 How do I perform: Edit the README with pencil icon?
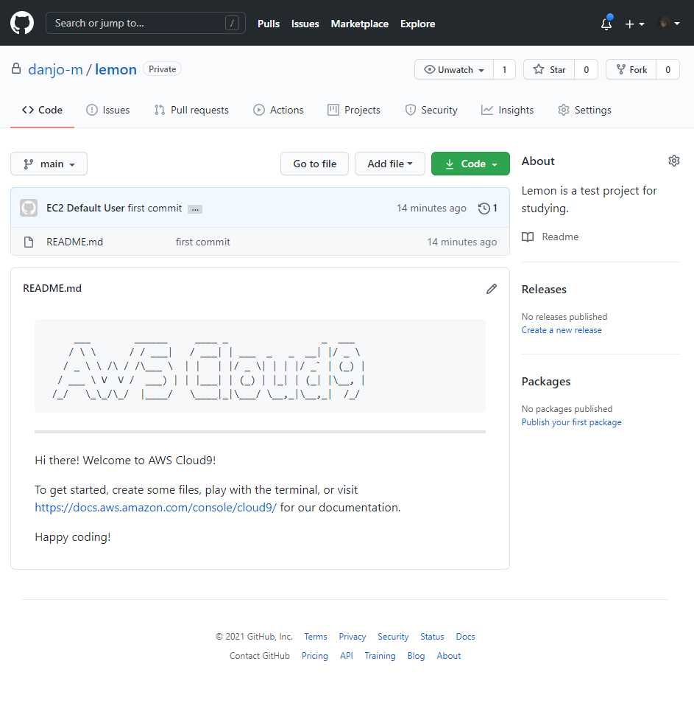[491, 289]
